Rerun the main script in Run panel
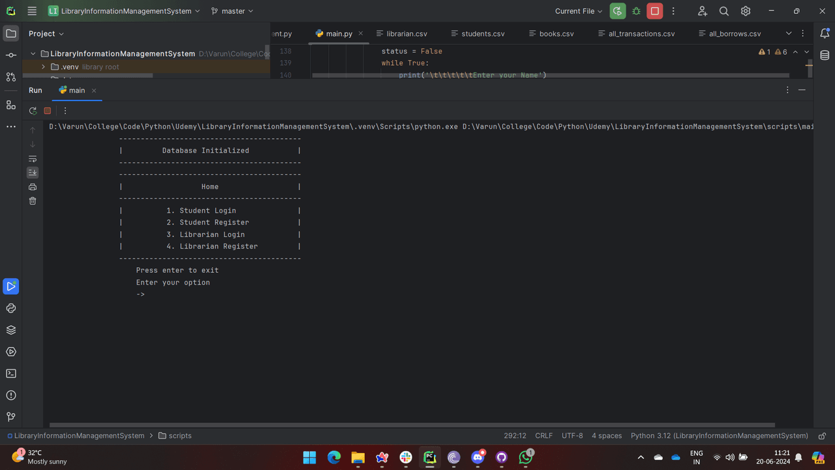835x470 pixels. (33, 111)
